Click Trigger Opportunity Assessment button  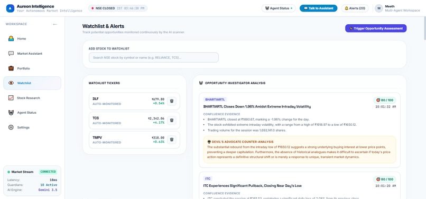coord(376,28)
